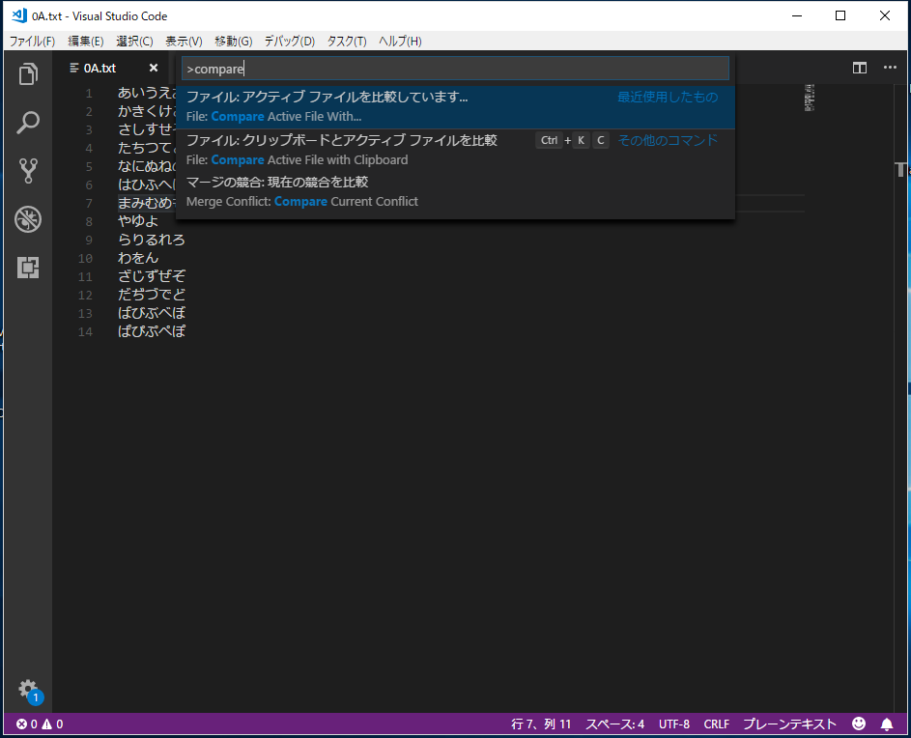Close the 0A.txt editor tab
911x738 pixels.
click(x=154, y=68)
